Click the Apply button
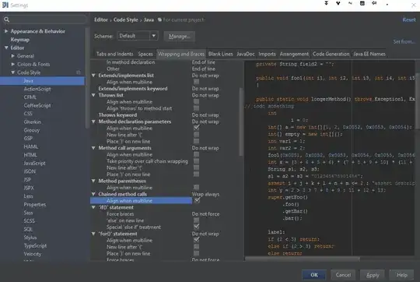 373,275
